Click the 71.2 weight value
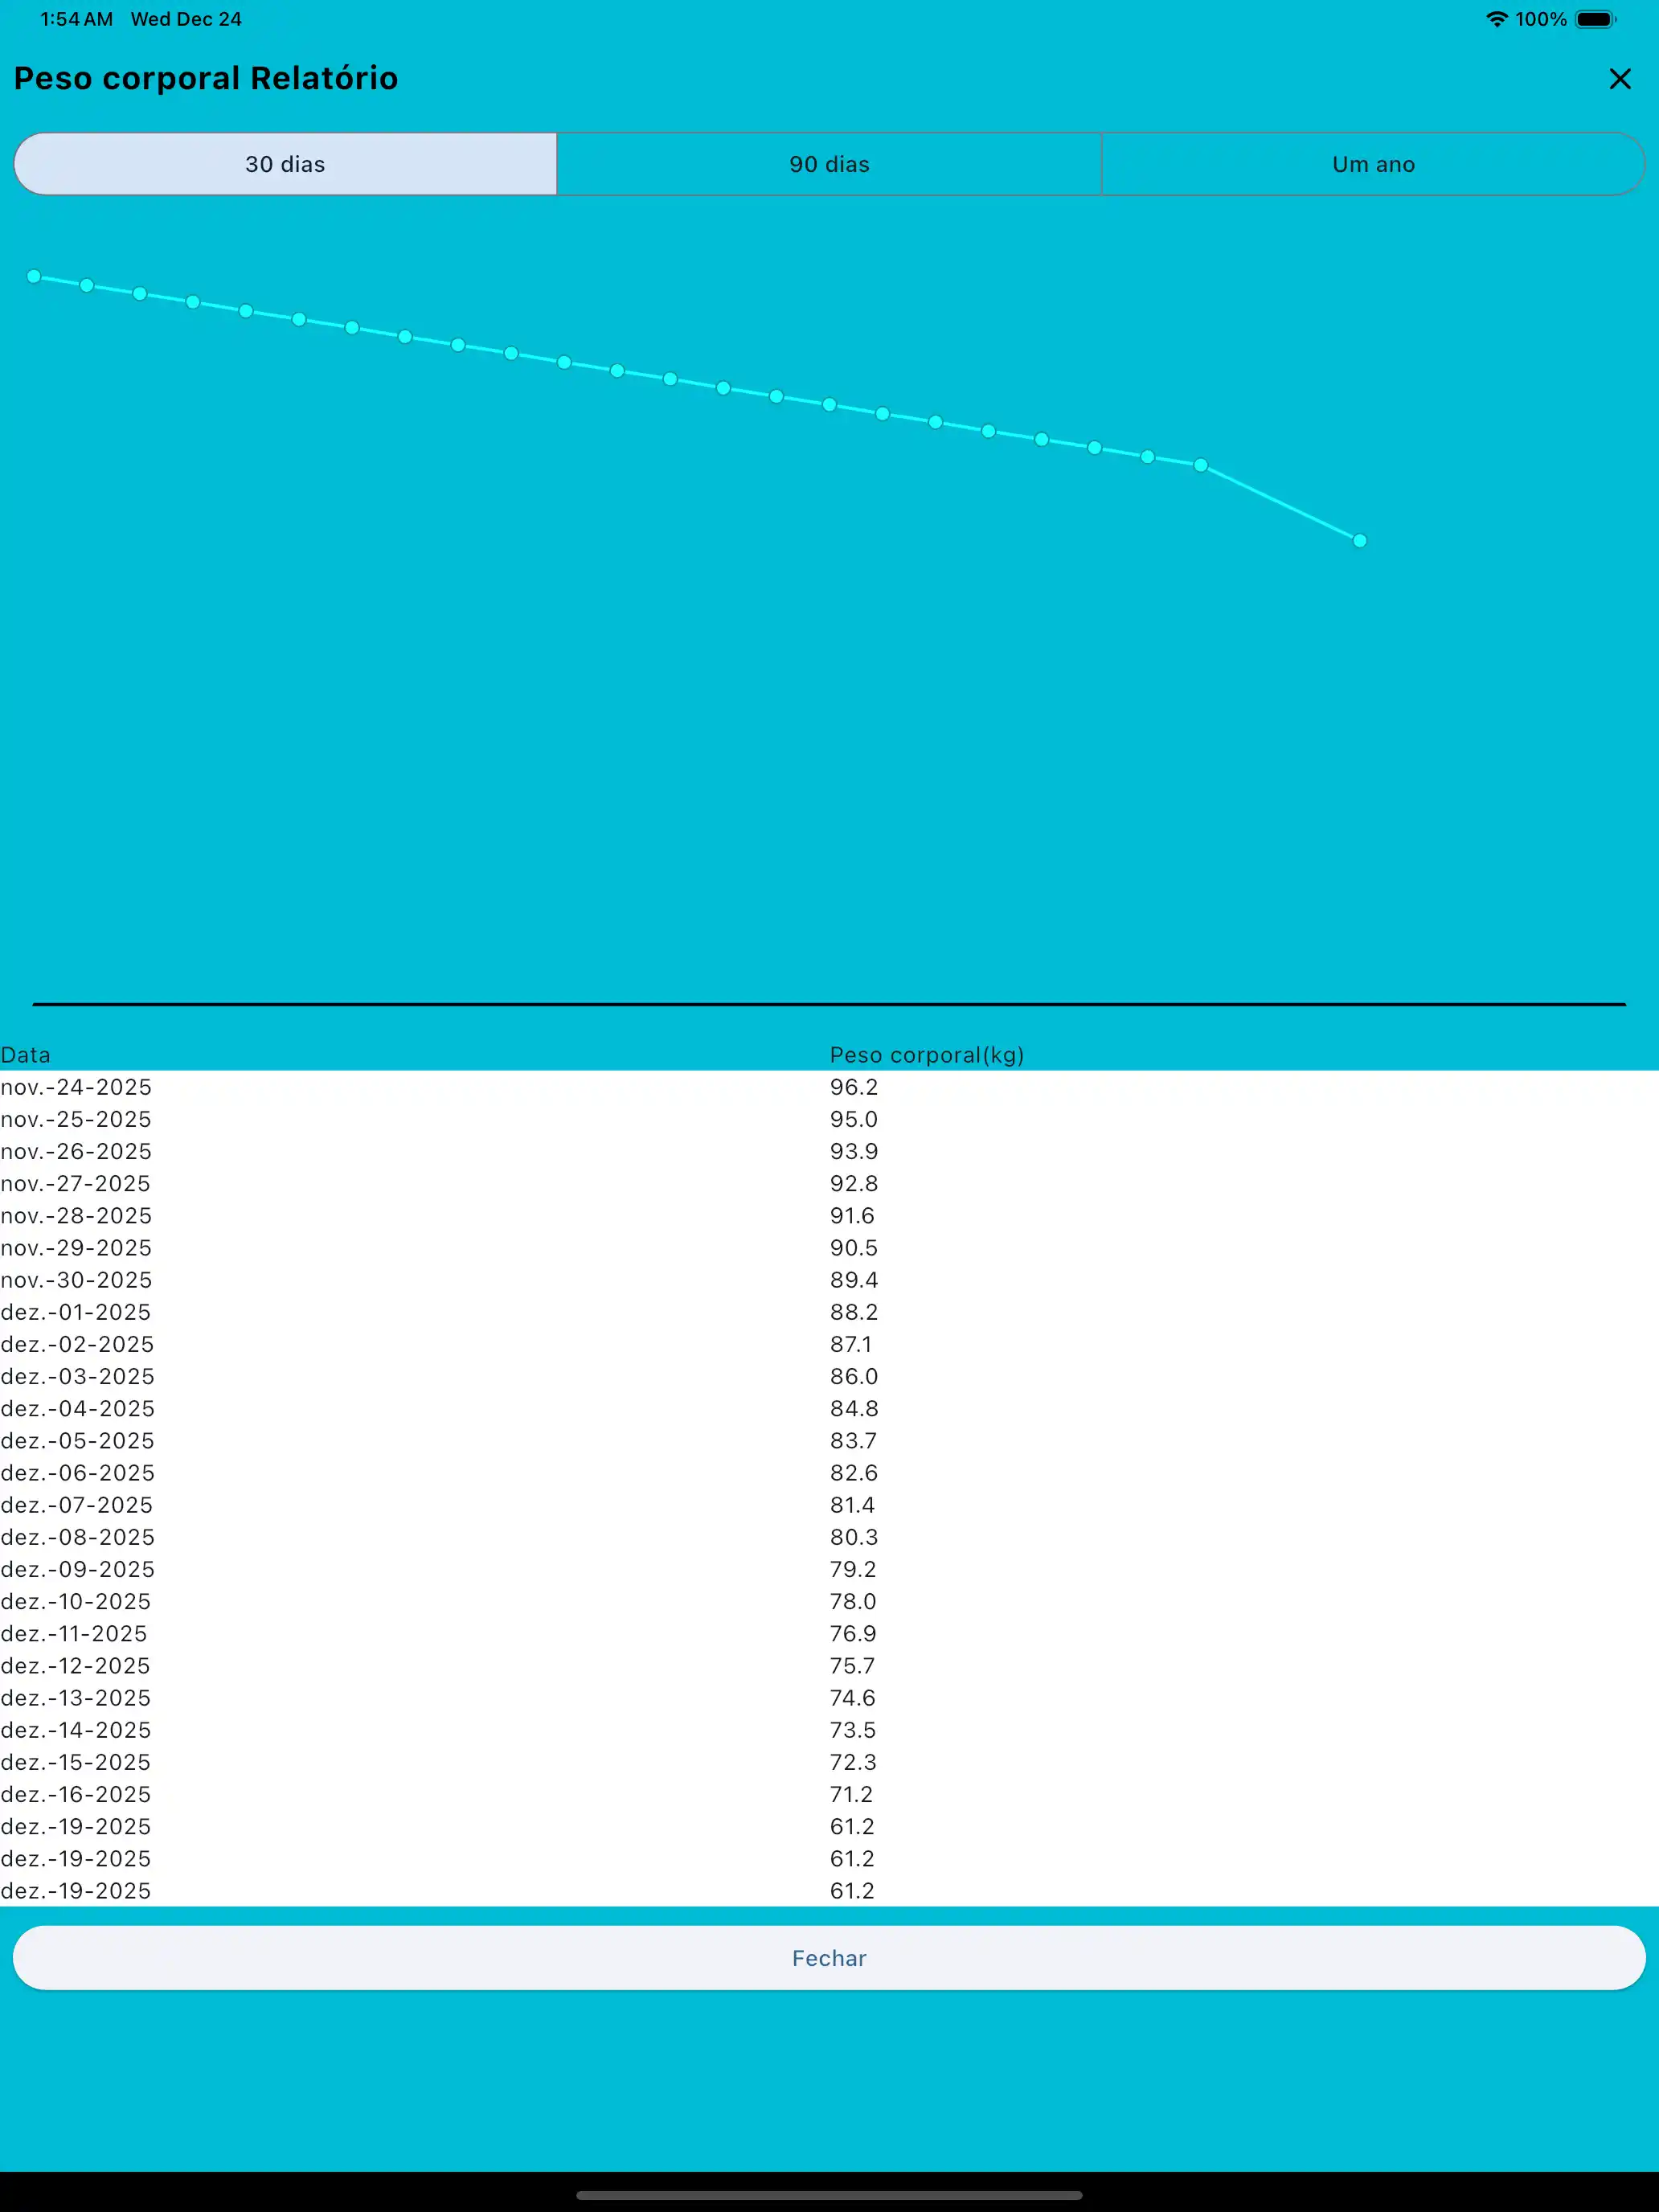Viewport: 1659px width, 2212px height. pos(851,1794)
